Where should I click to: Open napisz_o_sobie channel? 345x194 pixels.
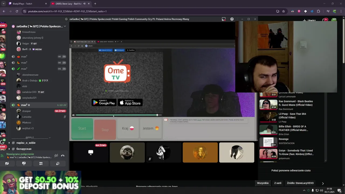(x=26, y=143)
